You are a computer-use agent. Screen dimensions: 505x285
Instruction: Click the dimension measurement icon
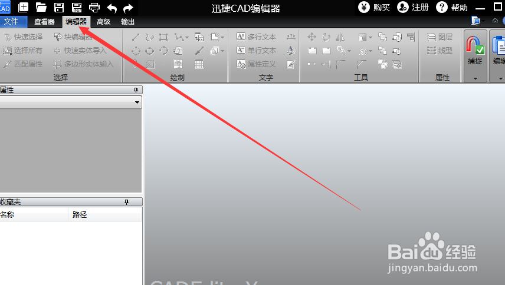coord(291,37)
